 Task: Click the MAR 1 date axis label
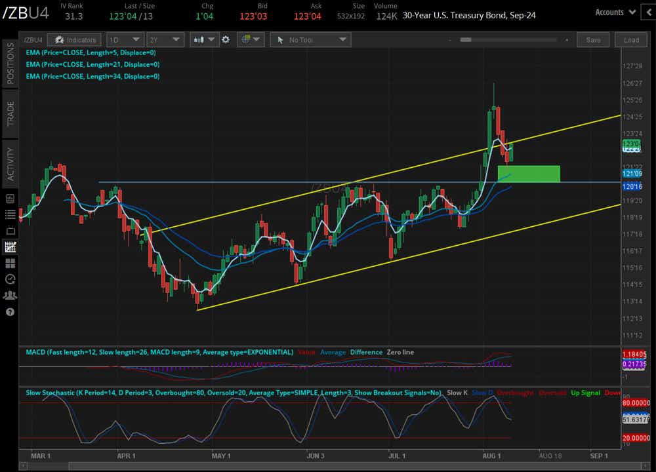pyautogui.click(x=41, y=456)
